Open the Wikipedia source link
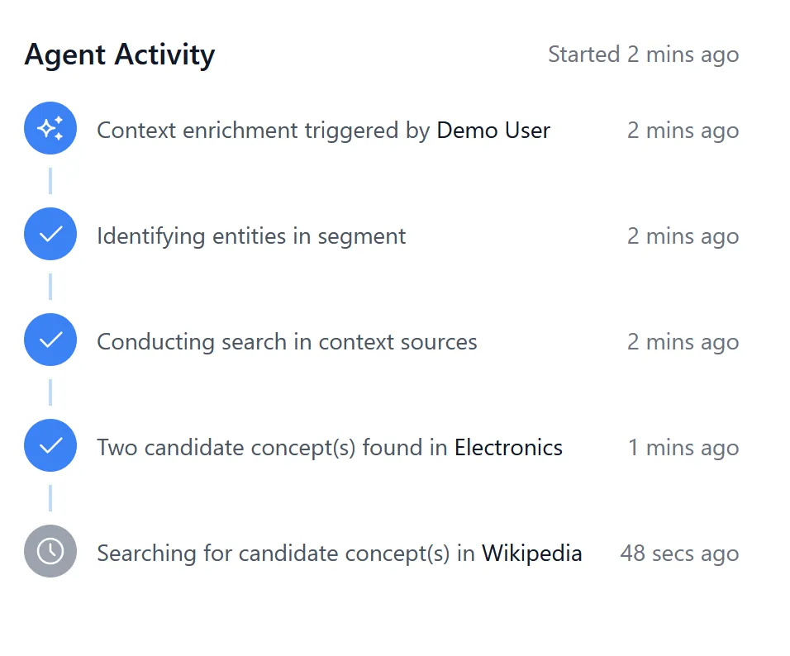 click(x=531, y=553)
